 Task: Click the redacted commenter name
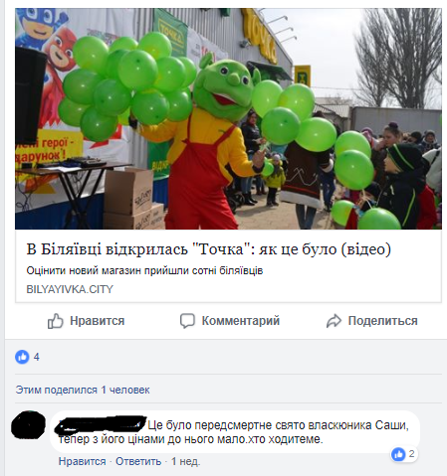(101, 425)
